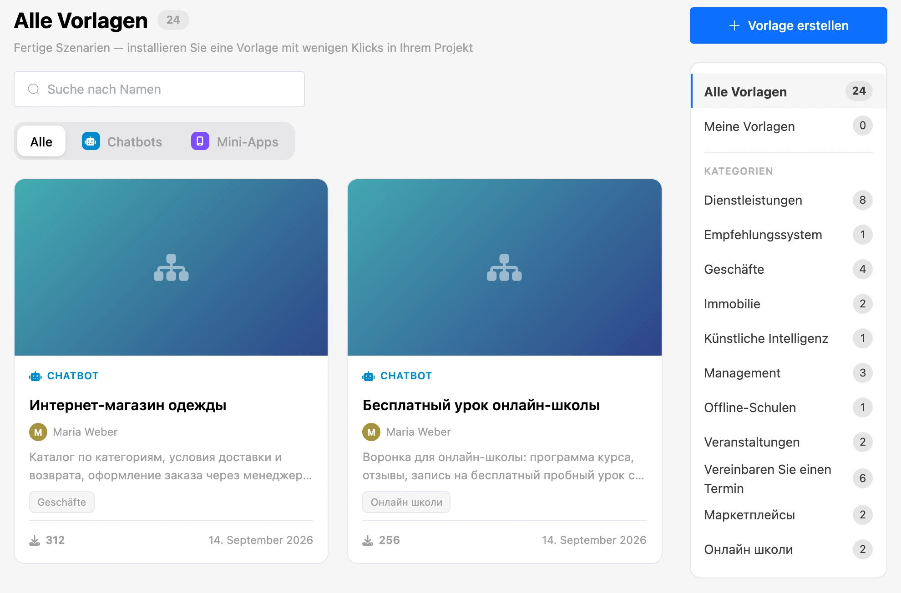
Task: Click the plus icon on Vorlage erstellen
Action: tap(734, 25)
